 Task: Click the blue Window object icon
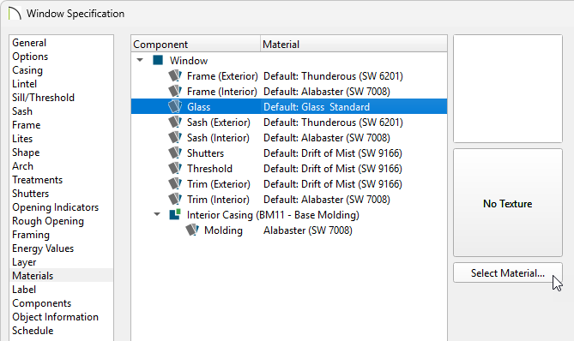[x=158, y=60]
